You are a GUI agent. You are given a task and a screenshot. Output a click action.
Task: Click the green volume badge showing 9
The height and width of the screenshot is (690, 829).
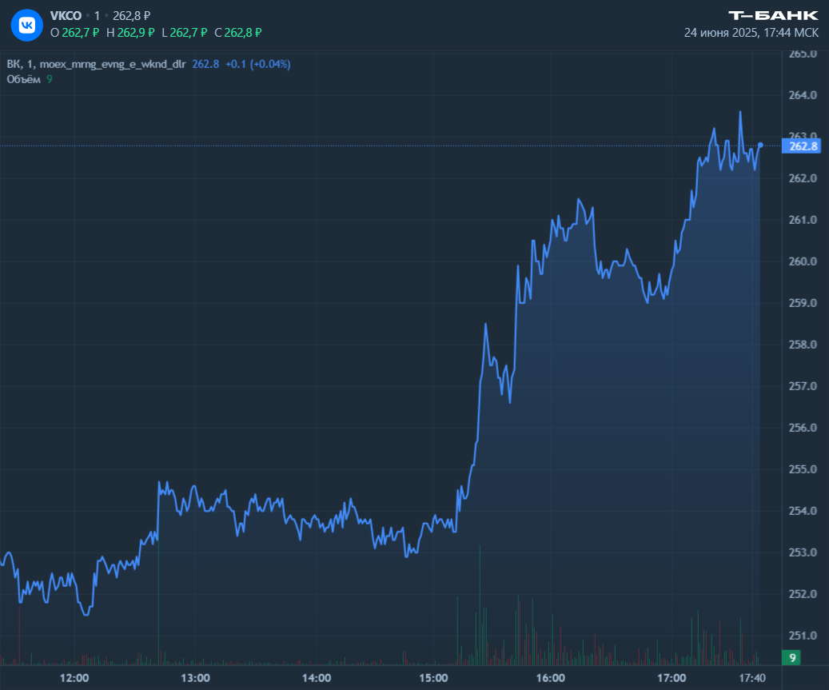[791, 657]
